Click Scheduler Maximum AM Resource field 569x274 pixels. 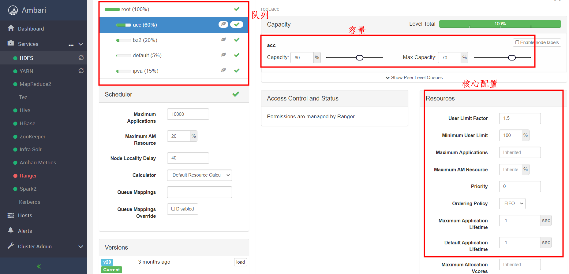[179, 136]
